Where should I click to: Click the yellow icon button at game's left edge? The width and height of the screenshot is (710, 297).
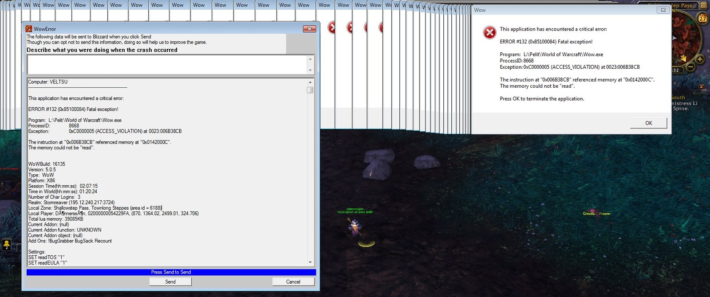pos(7,244)
